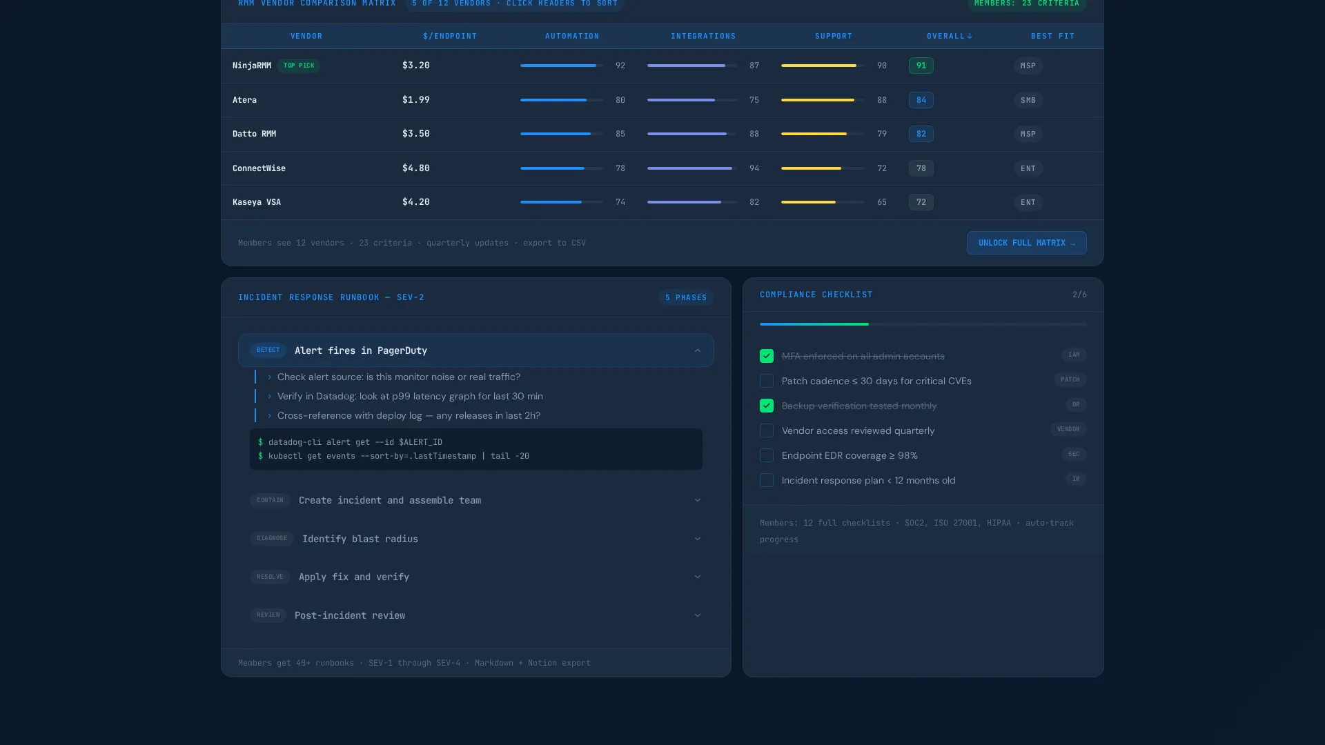Click the SEC tag on EDR row
Screen dimensions: 1325x745
coord(1074,454)
